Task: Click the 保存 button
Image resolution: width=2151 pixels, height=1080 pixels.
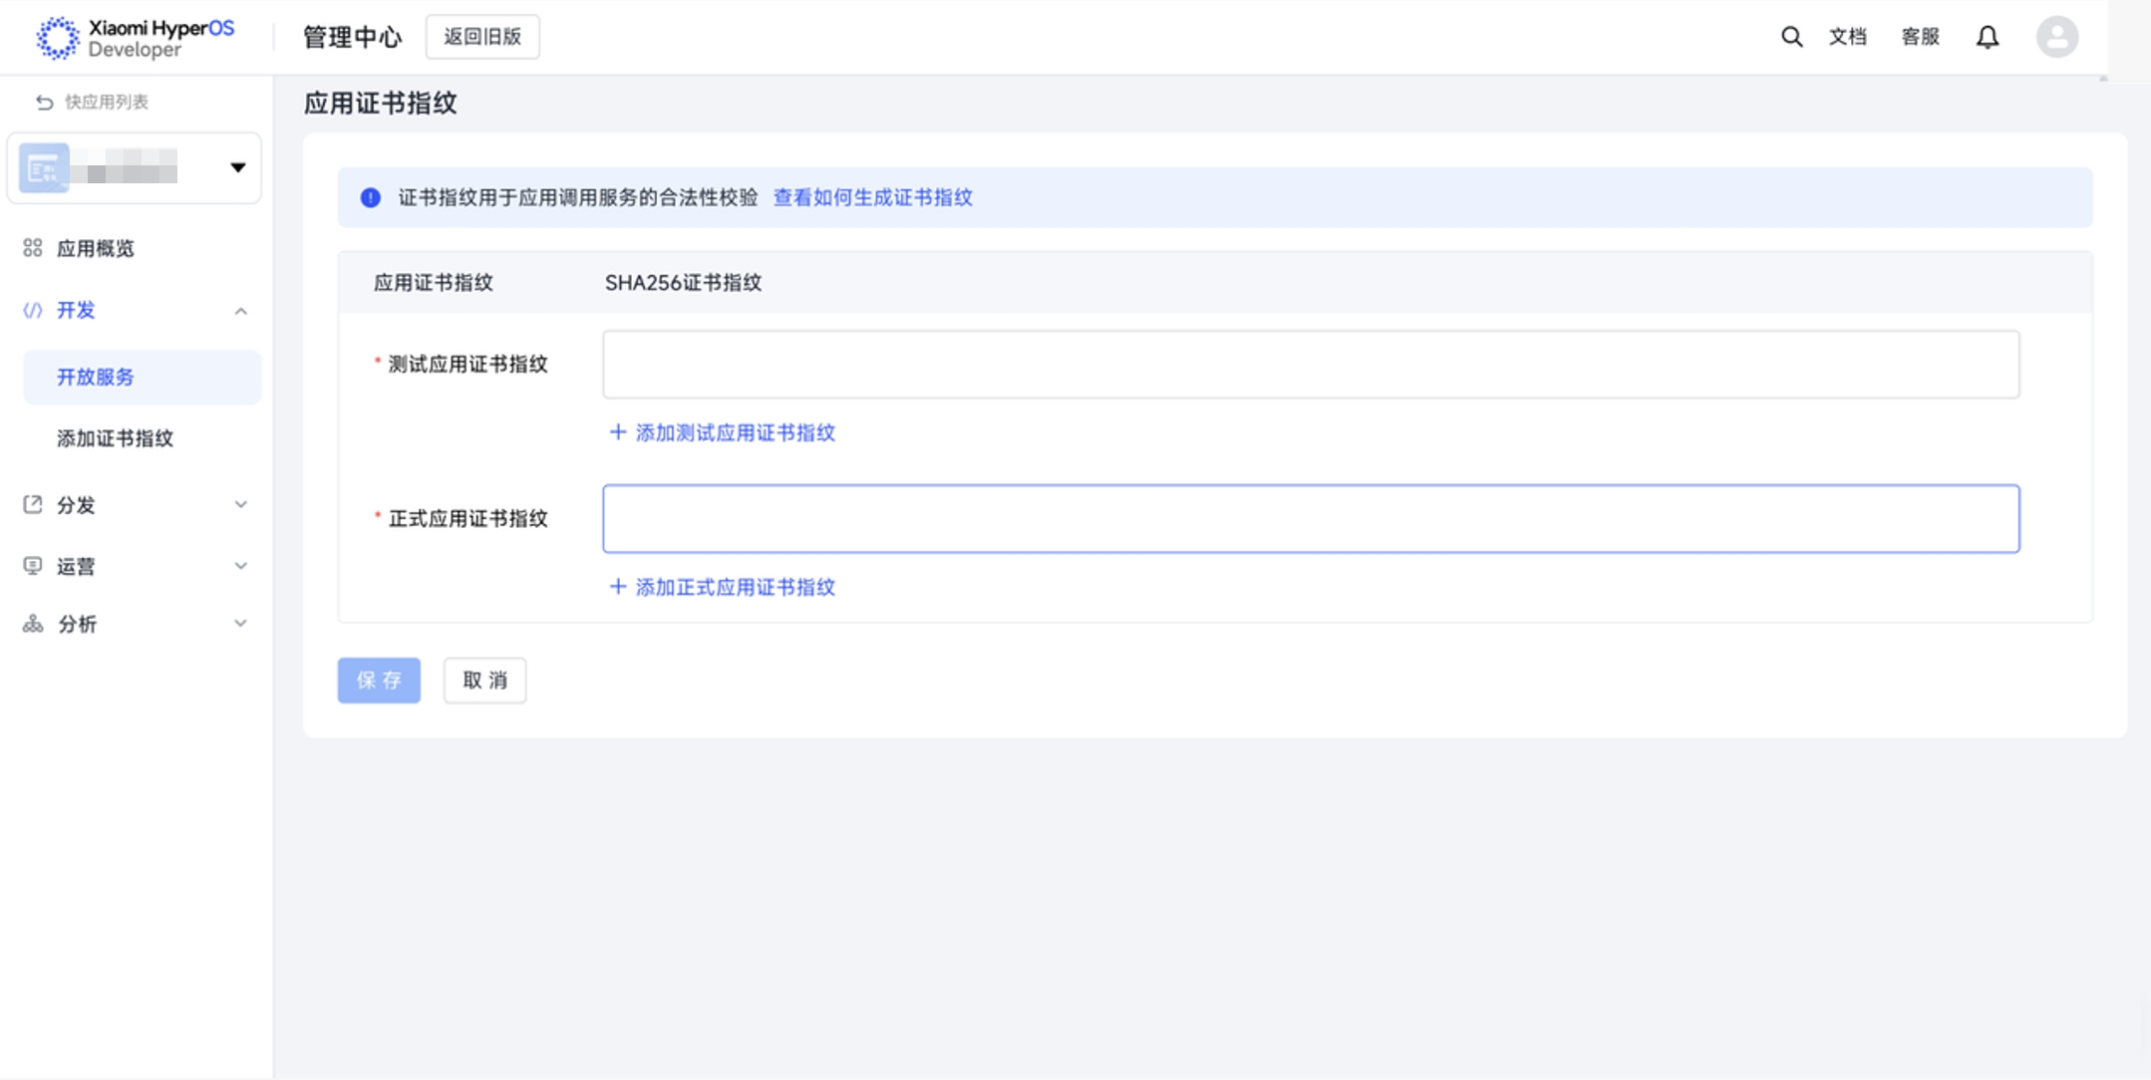Action: [x=379, y=680]
